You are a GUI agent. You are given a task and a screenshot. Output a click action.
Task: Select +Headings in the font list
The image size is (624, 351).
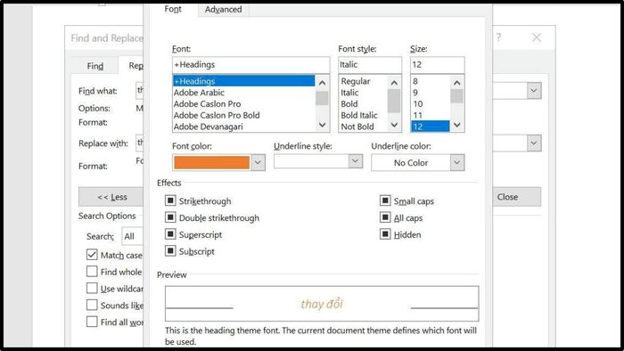tap(243, 81)
